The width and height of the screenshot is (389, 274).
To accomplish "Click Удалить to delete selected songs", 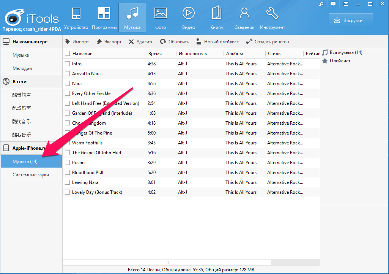I will (141, 42).
